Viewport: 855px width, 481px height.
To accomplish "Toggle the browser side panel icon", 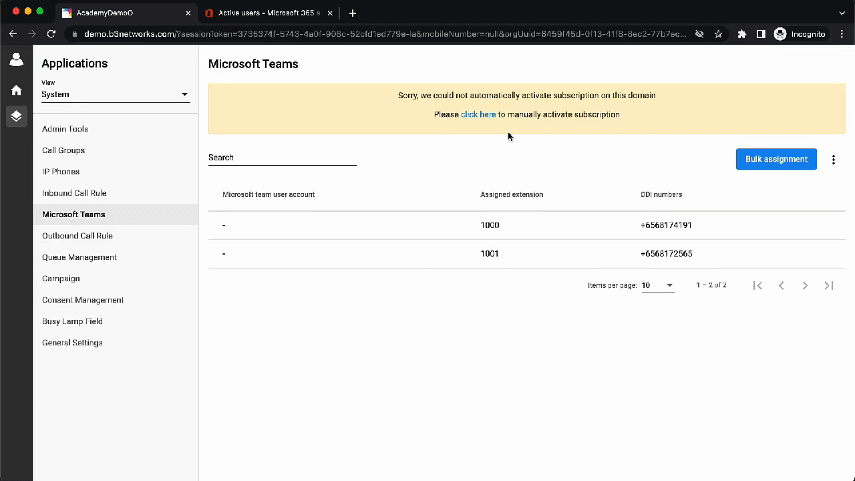I will [x=760, y=34].
